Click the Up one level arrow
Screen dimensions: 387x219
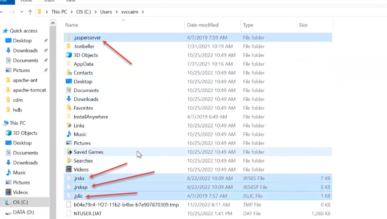[30, 12]
